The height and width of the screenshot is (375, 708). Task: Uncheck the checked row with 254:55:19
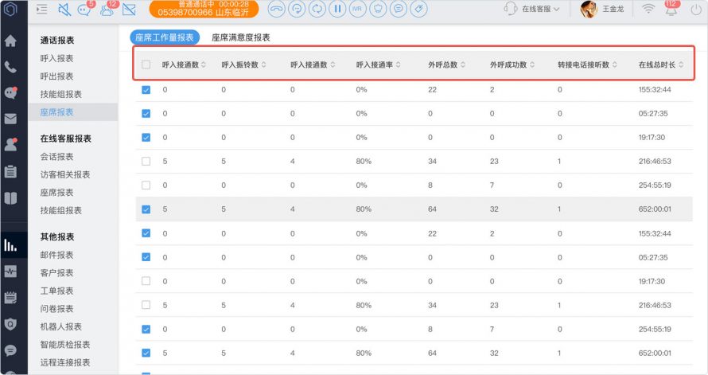[x=146, y=329]
